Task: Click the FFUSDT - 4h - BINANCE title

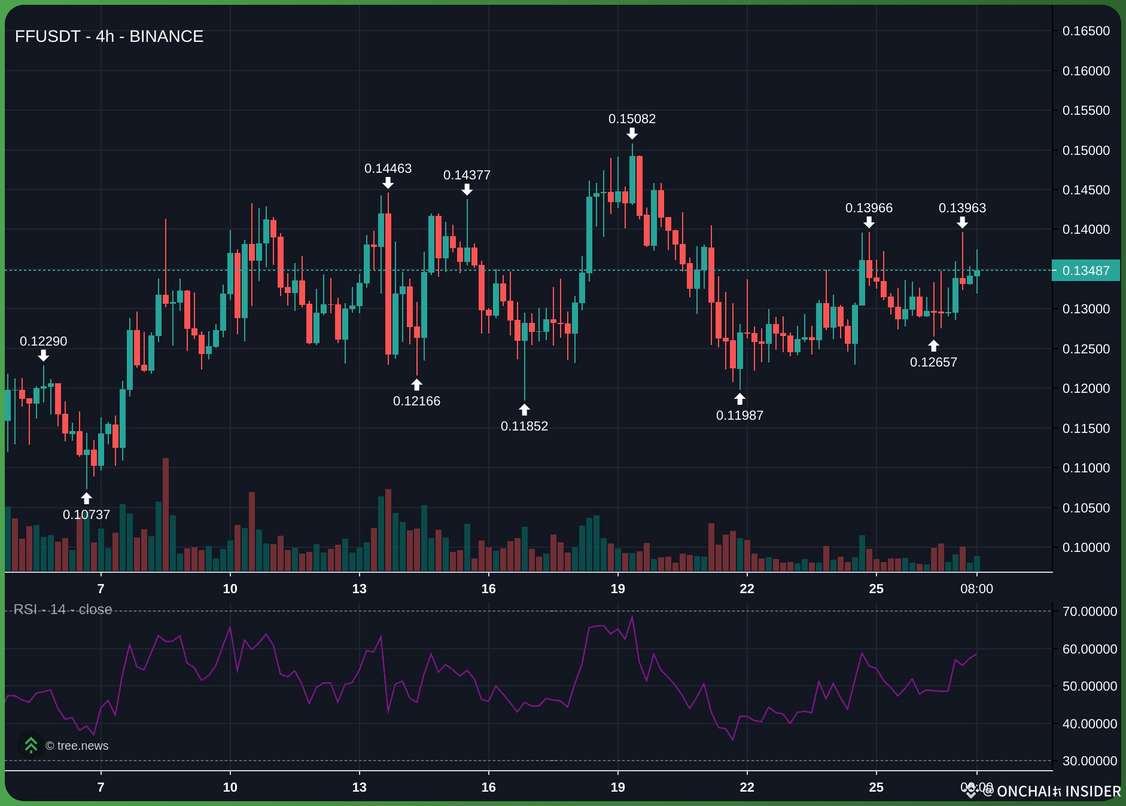Action: [x=109, y=36]
